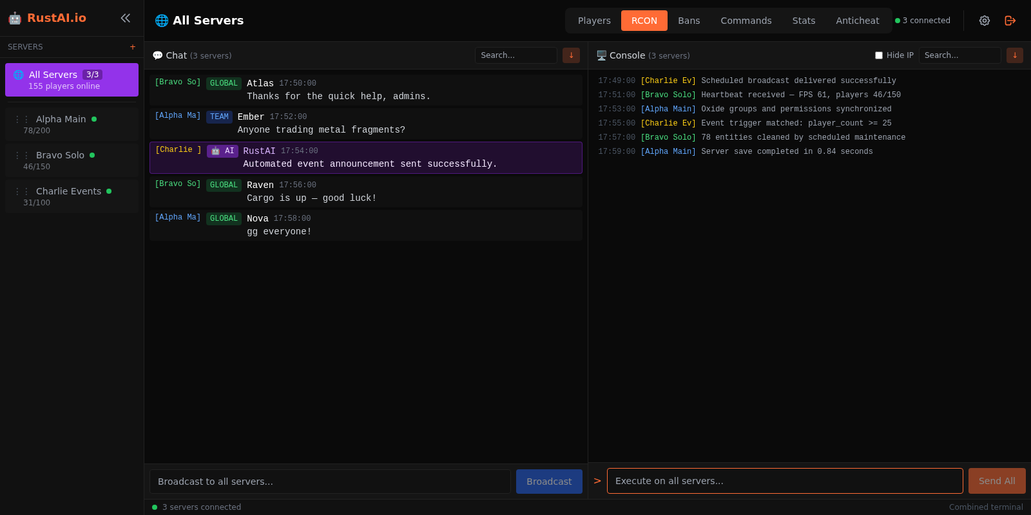This screenshot has height=515, width=1031.
Task: Click Nova's 'gg everyone!' message
Action: click(x=366, y=225)
